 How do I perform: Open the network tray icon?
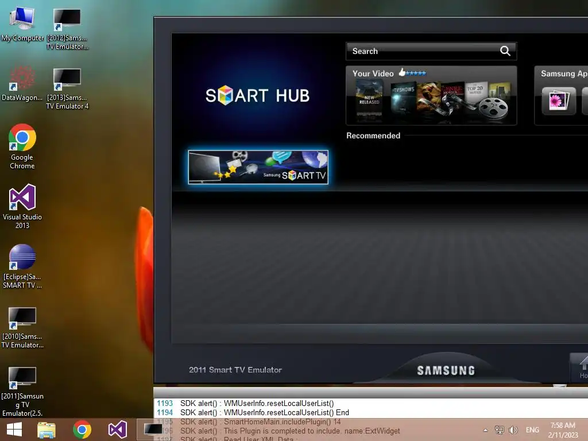(x=500, y=430)
